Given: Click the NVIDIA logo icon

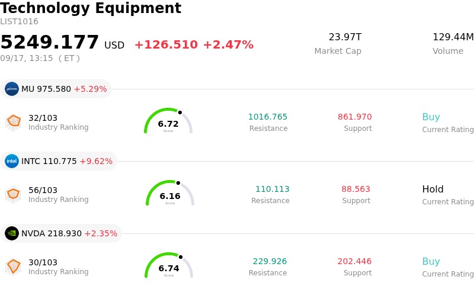Looking at the screenshot, I should (x=12, y=233).
